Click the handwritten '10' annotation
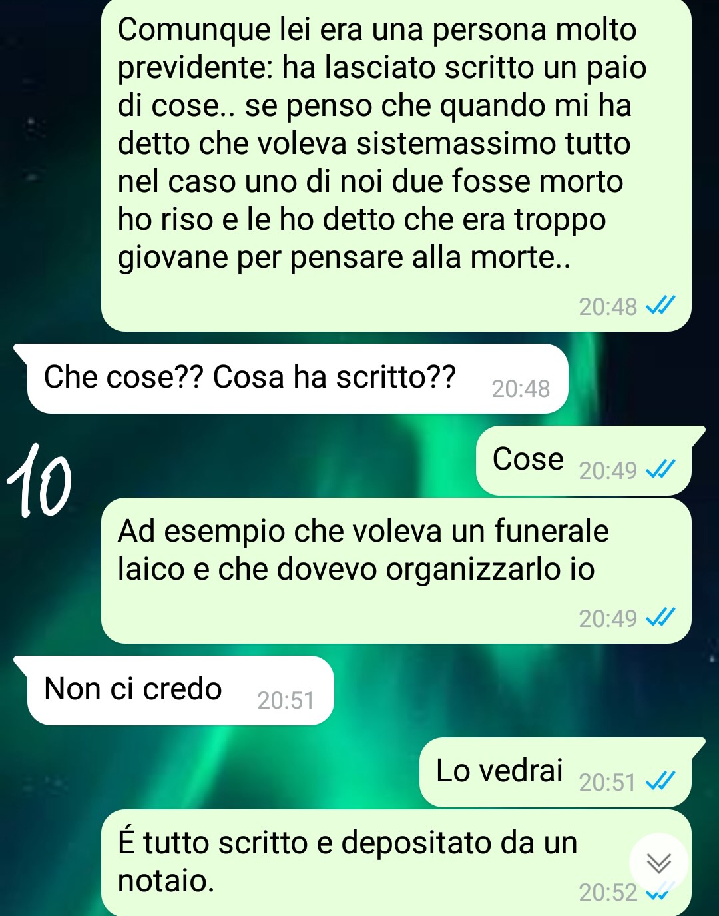Image resolution: width=719 pixels, height=916 pixels. tap(39, 480)
